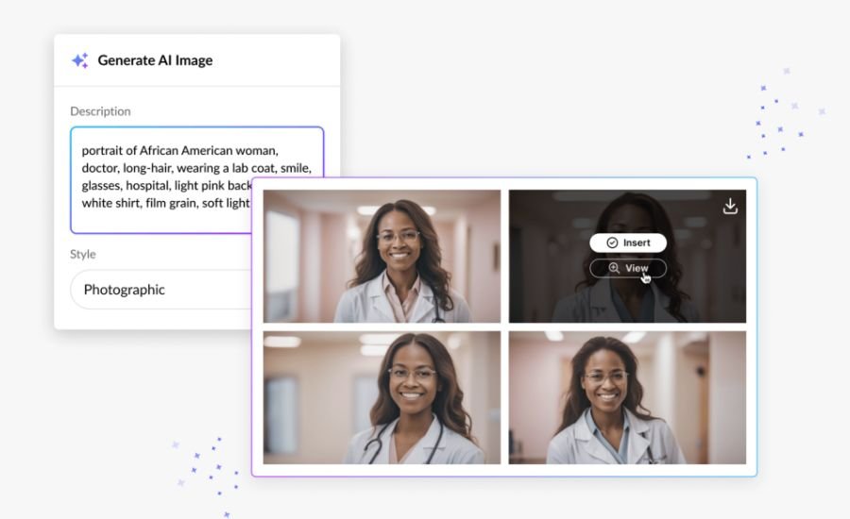Click the prompt text 'portrait of African American woman,'
Screen dimensions: 850x519
(180, 151)
